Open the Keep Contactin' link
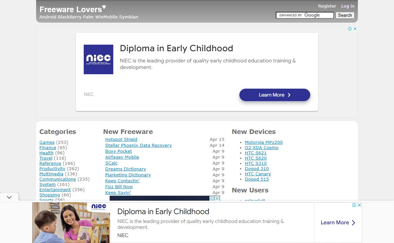 point(122,181)
